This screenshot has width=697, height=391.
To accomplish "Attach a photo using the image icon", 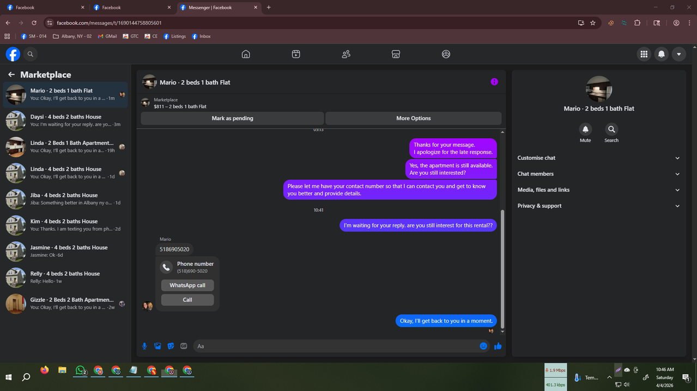I will click(x=157, y=346).
